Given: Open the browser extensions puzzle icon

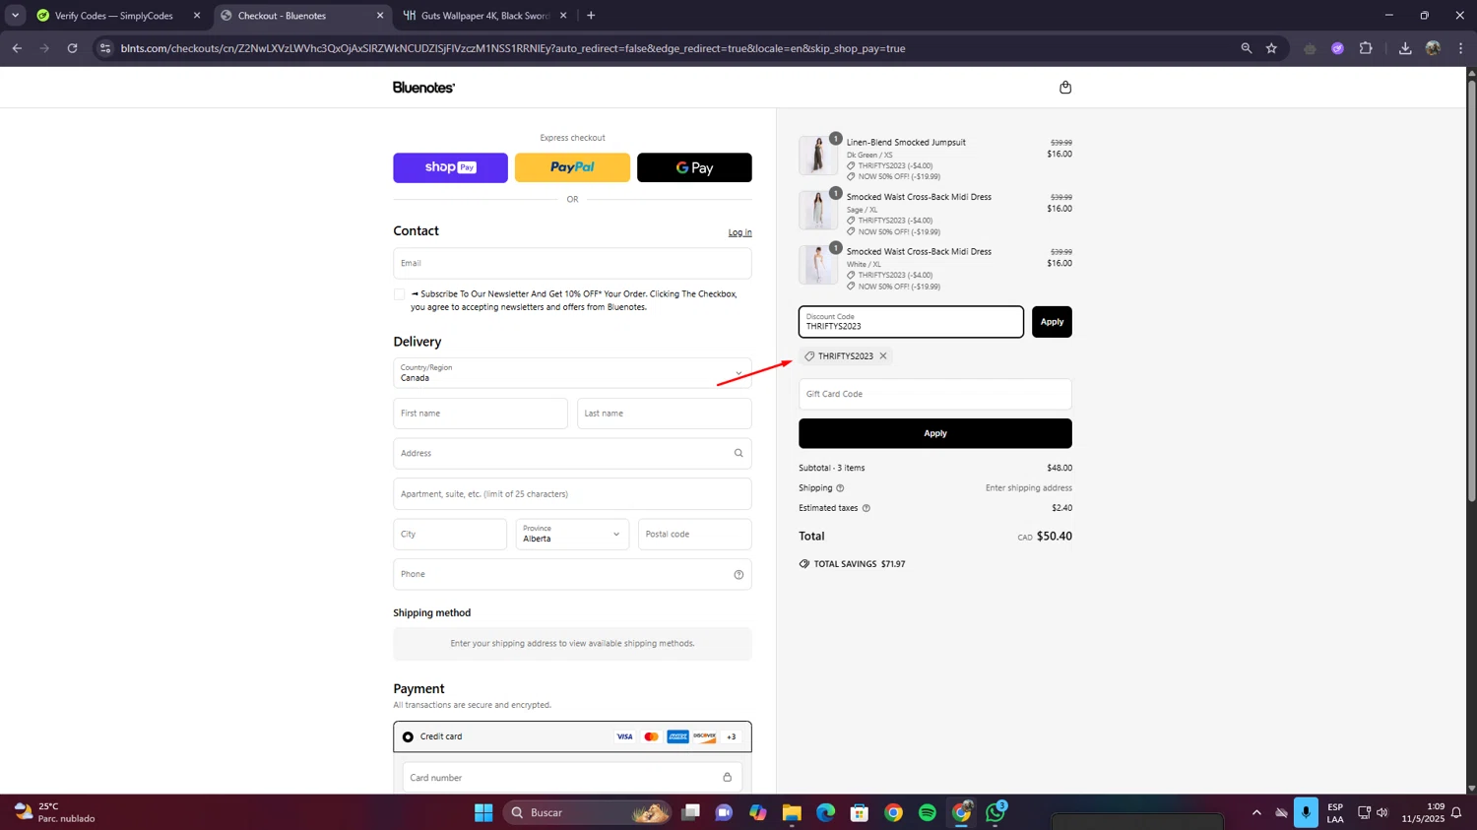Looking at the screenshot, I should (x=1366, y=48).
